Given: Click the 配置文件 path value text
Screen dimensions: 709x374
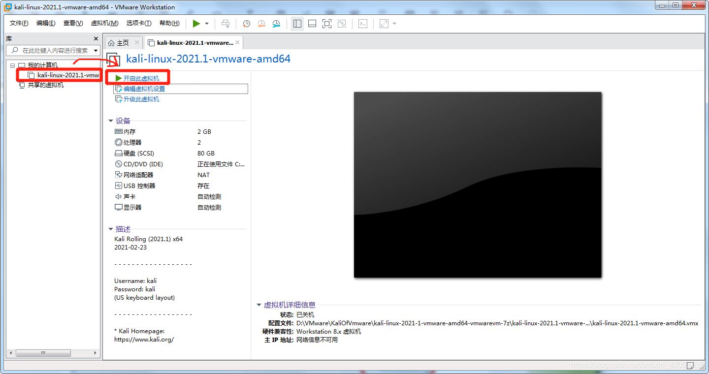Looking at the screenshot, I should [497, 323].
